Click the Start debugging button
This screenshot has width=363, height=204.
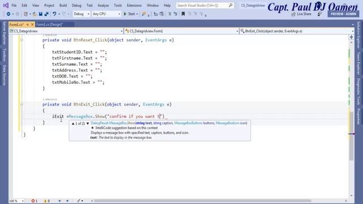(129, 14)
